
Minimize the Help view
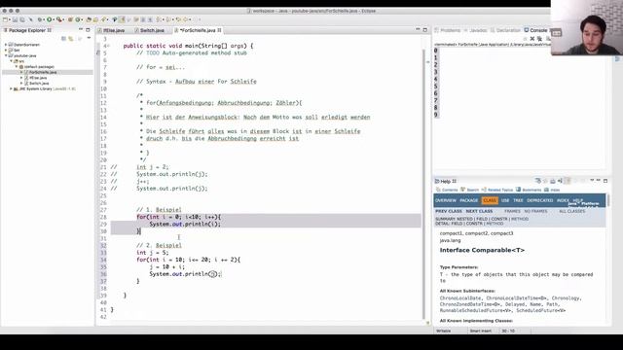click(599, 181)
